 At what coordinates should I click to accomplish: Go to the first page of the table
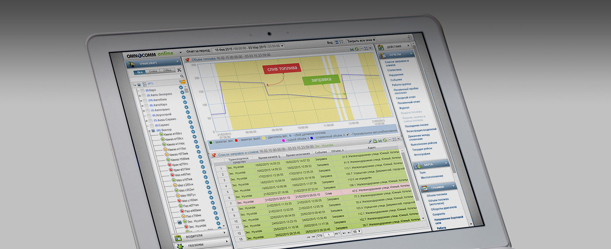[x=309, y=237]
